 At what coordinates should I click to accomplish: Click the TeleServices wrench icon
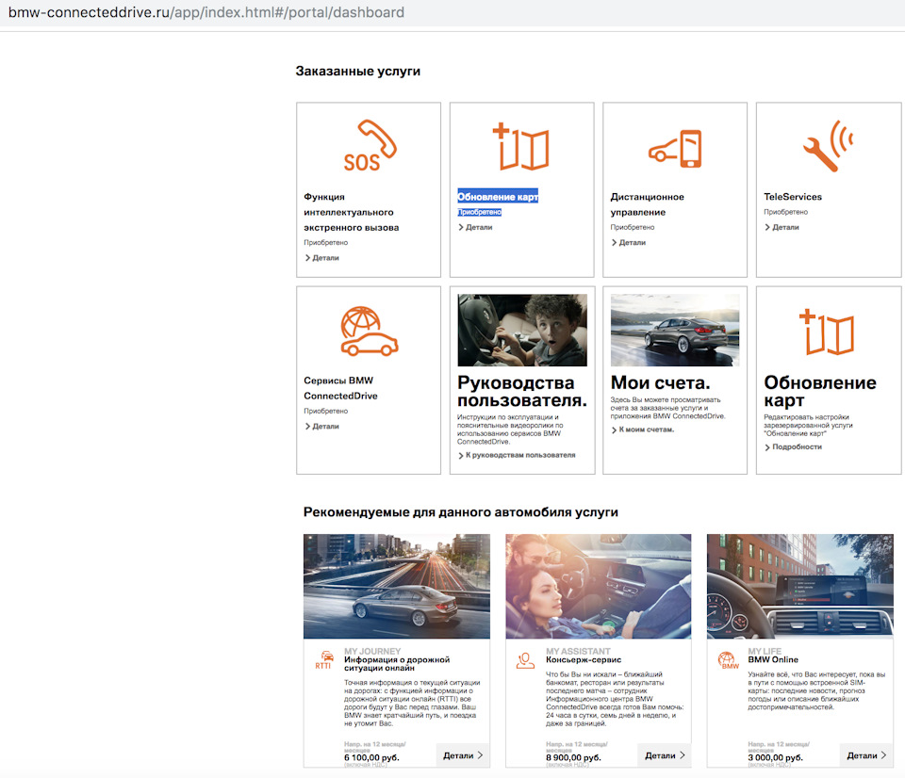(x=829, y=144)
